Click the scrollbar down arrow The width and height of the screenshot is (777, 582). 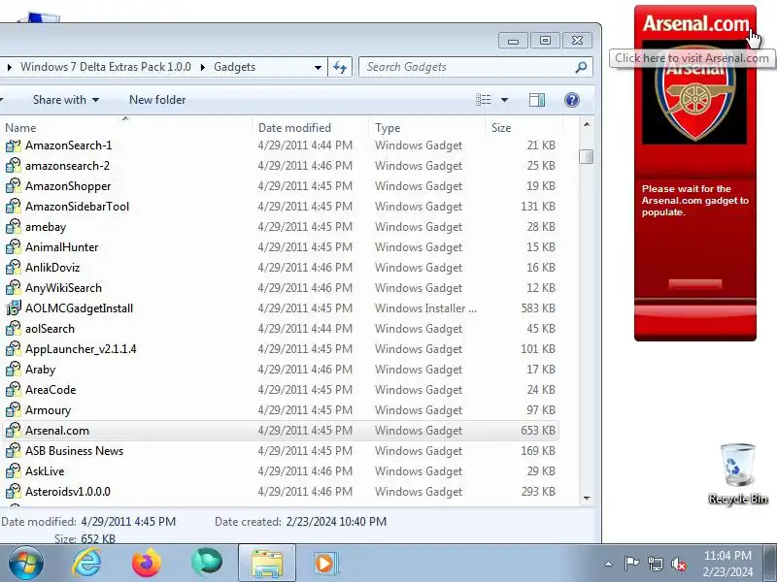click(587, 498)
